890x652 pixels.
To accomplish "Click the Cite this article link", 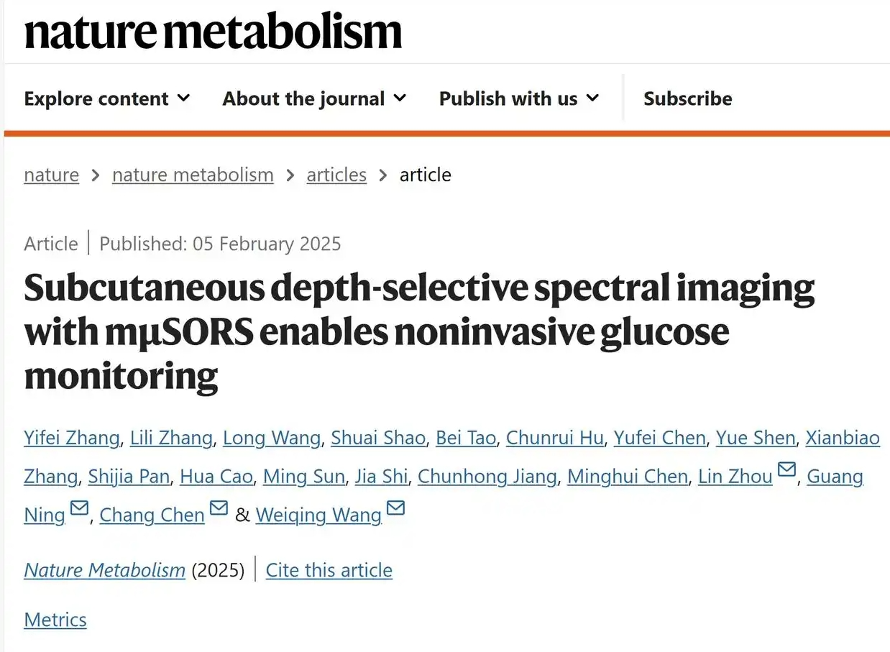I will [329, 570].
